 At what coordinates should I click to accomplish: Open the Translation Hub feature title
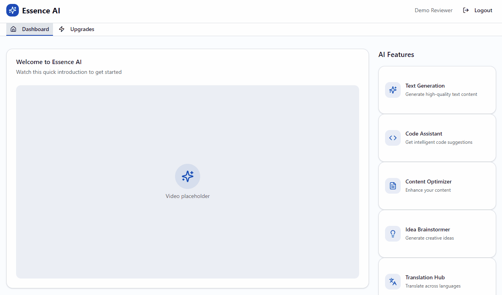[x=425, y=277]
